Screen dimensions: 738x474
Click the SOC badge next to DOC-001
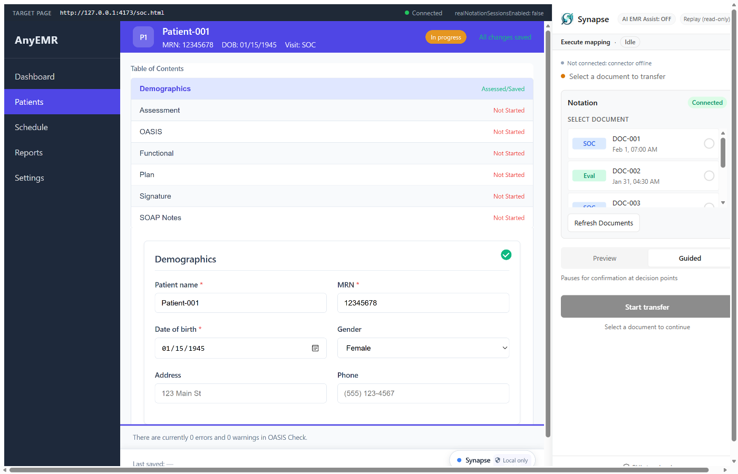click(x=589, y=143)
